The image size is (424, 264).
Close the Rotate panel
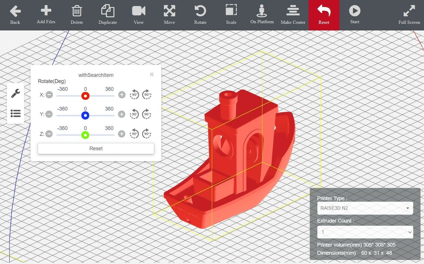152,74
